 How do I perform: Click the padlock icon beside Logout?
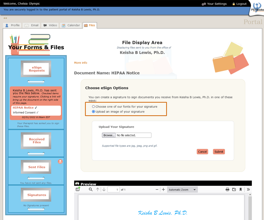click(234, 4)
